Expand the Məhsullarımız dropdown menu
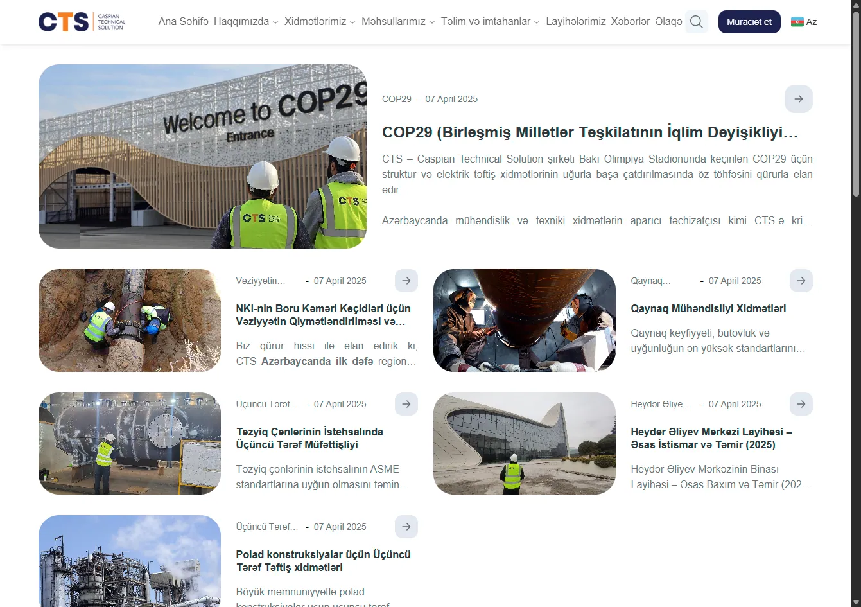 click(x=398, y=22)
